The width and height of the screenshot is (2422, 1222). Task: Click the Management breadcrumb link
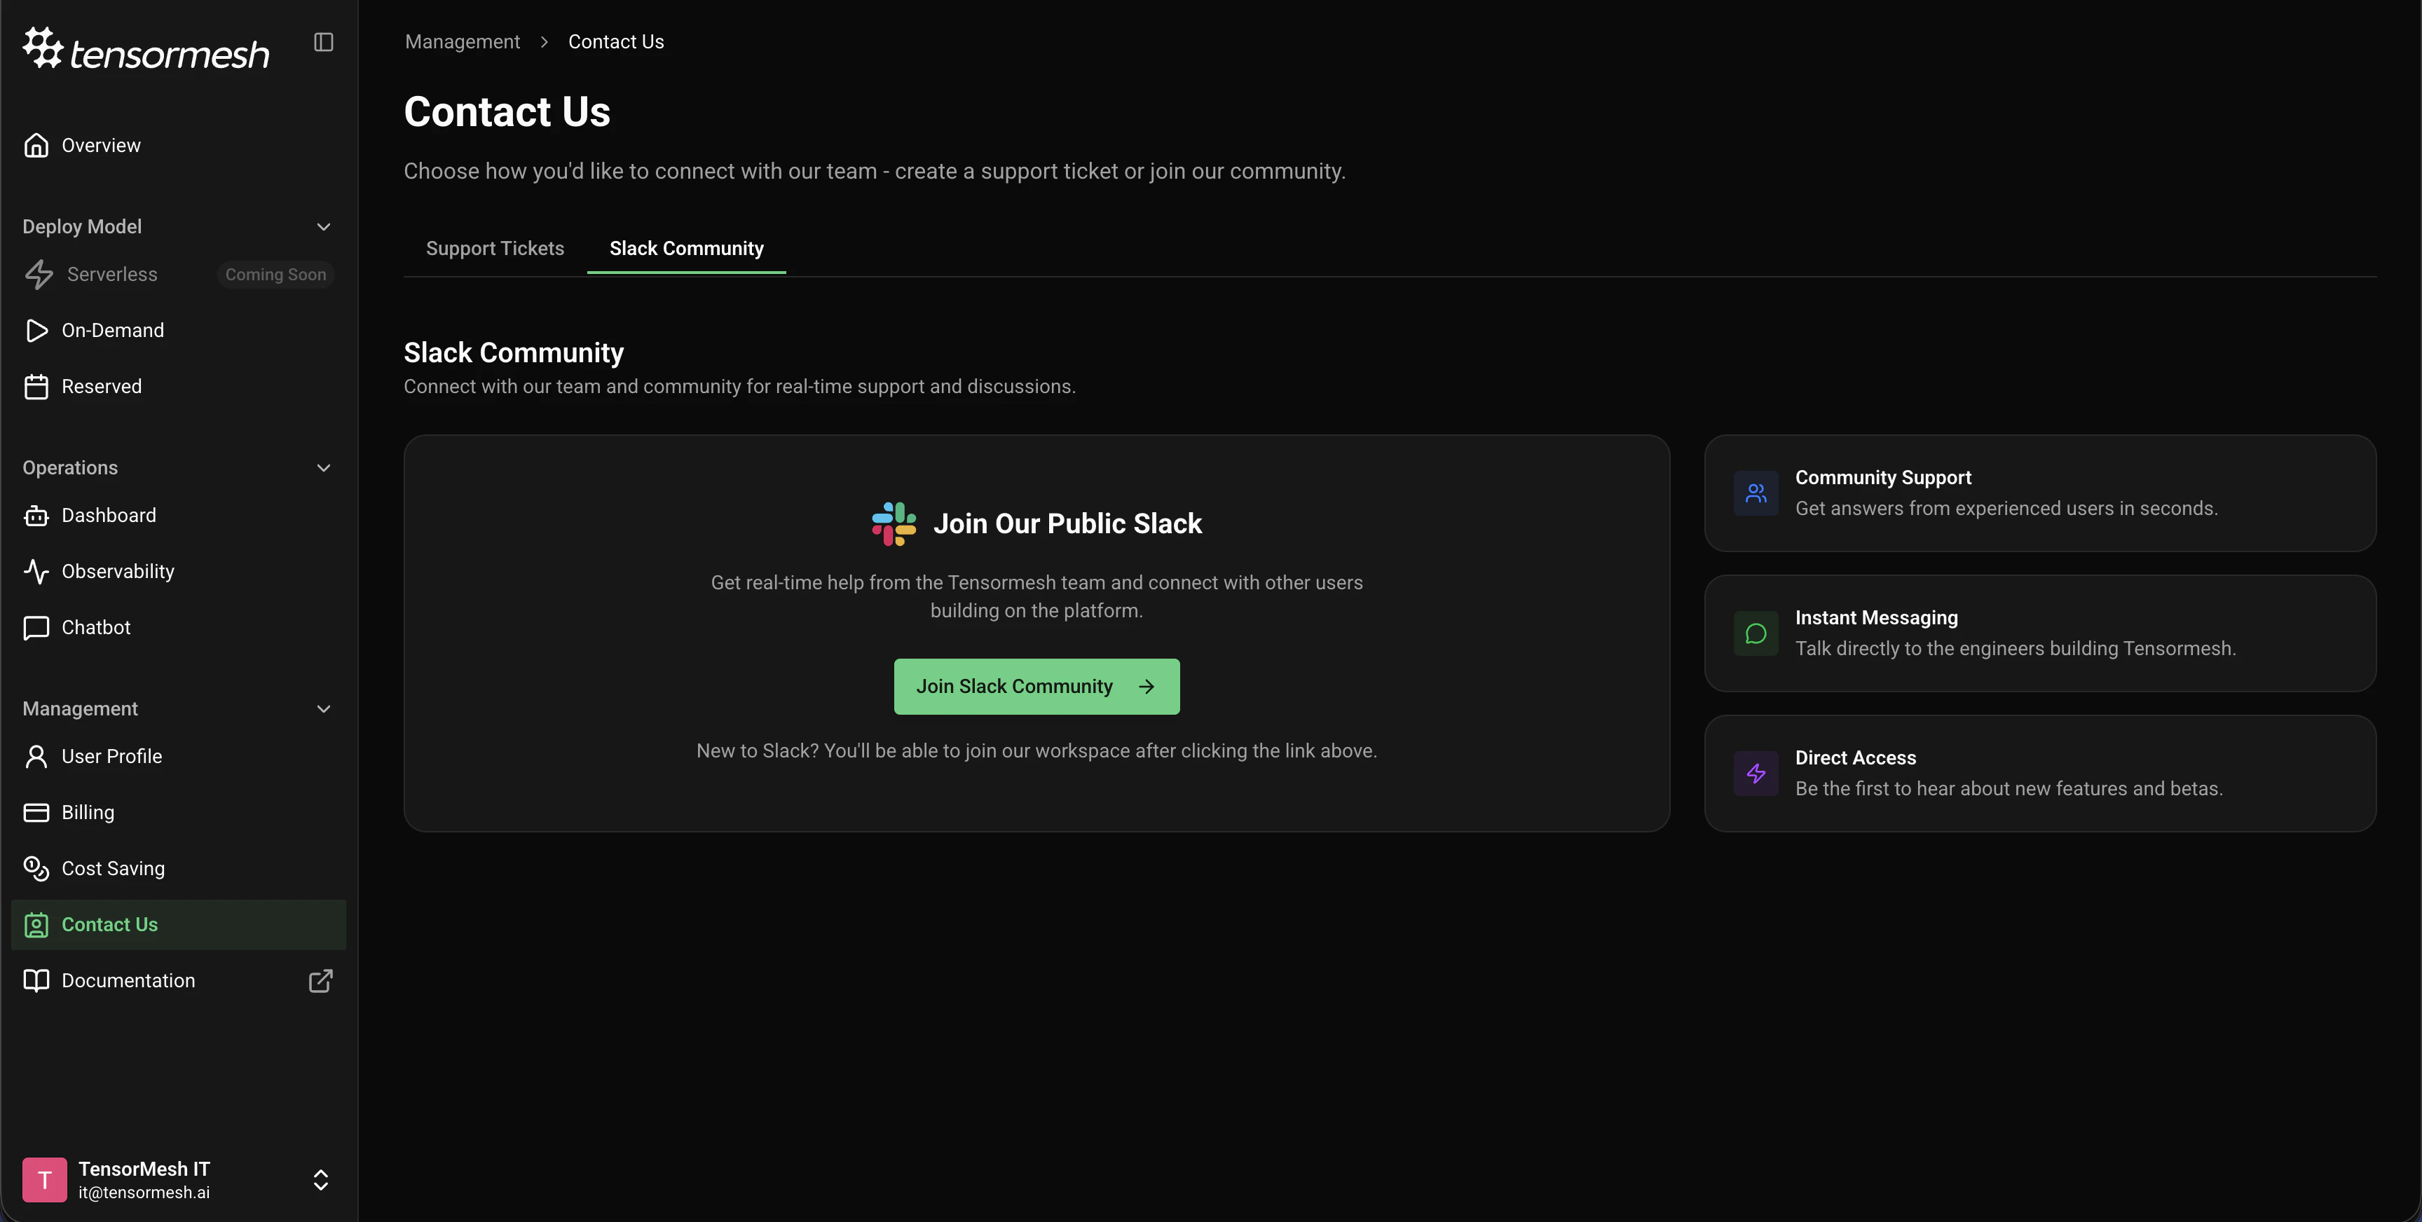coord(462,42)
